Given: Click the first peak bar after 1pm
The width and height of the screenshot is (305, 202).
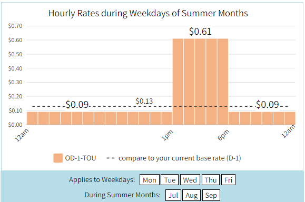Looking at the screenshot, I should click(178, 82).
